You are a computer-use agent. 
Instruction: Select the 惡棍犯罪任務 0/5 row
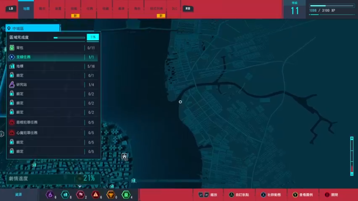click(x=53, y=122)
